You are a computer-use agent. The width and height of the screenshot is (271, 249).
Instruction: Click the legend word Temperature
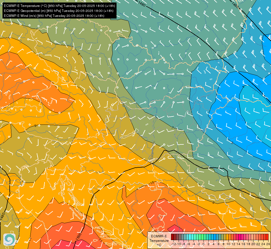pyautogui.click(x=159, y=241)
